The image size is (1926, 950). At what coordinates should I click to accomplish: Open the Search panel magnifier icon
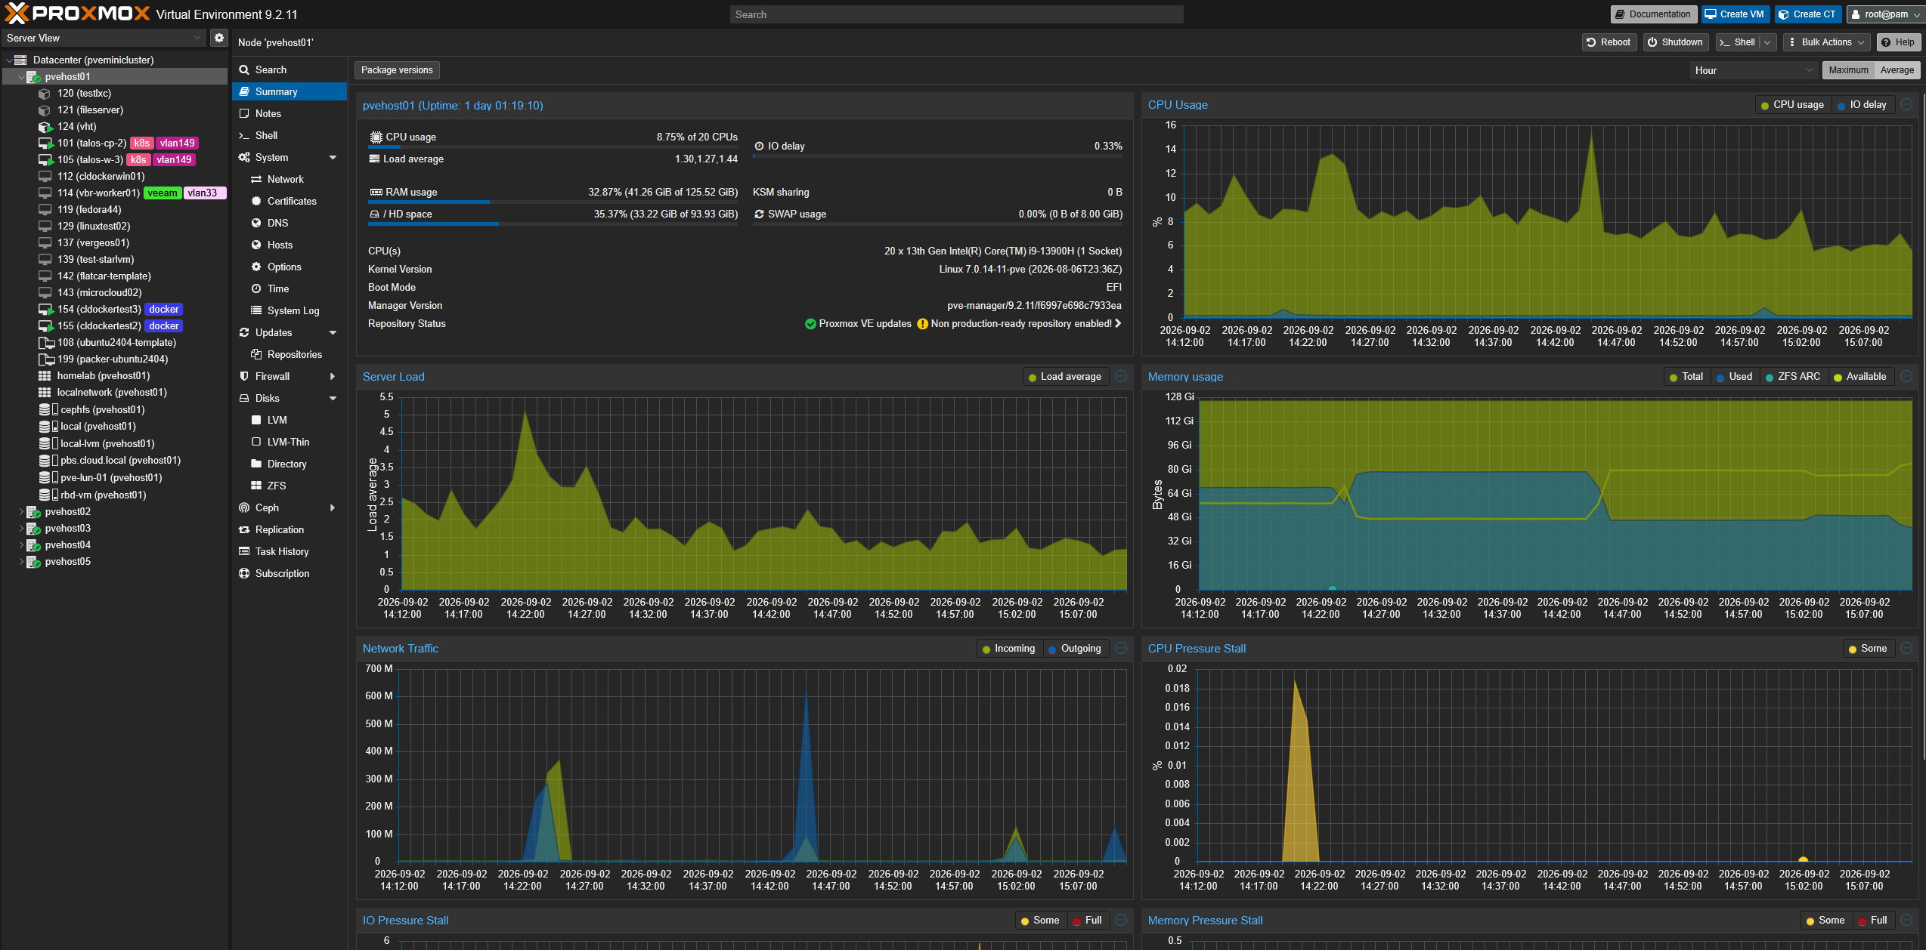(x=244, y=69)
